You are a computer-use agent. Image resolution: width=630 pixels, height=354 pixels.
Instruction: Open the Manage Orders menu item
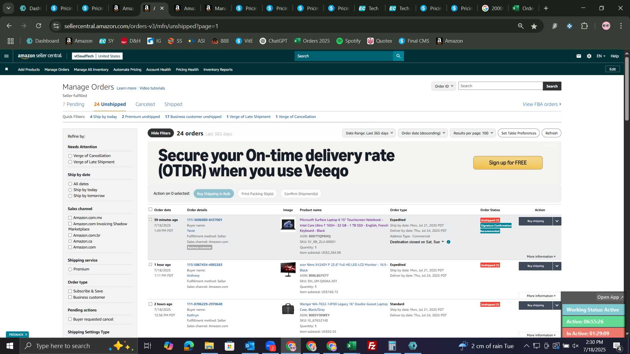(x=57, y=69)
